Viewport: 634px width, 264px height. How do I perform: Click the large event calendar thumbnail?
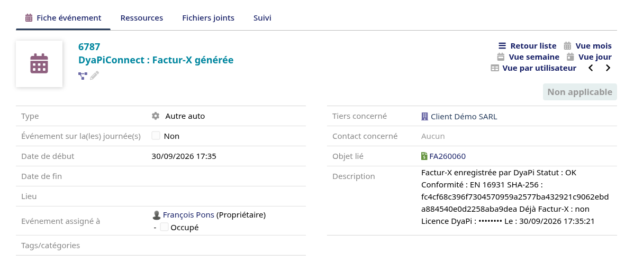pyautogui.click(x=39, y=64)
